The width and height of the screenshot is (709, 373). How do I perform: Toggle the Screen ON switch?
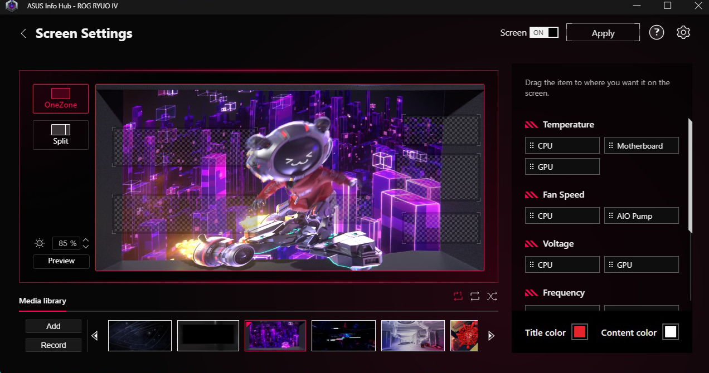[544, 32]
